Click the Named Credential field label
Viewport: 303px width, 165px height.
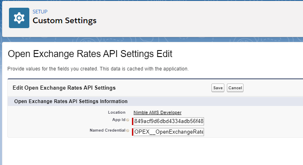[107, 131]
